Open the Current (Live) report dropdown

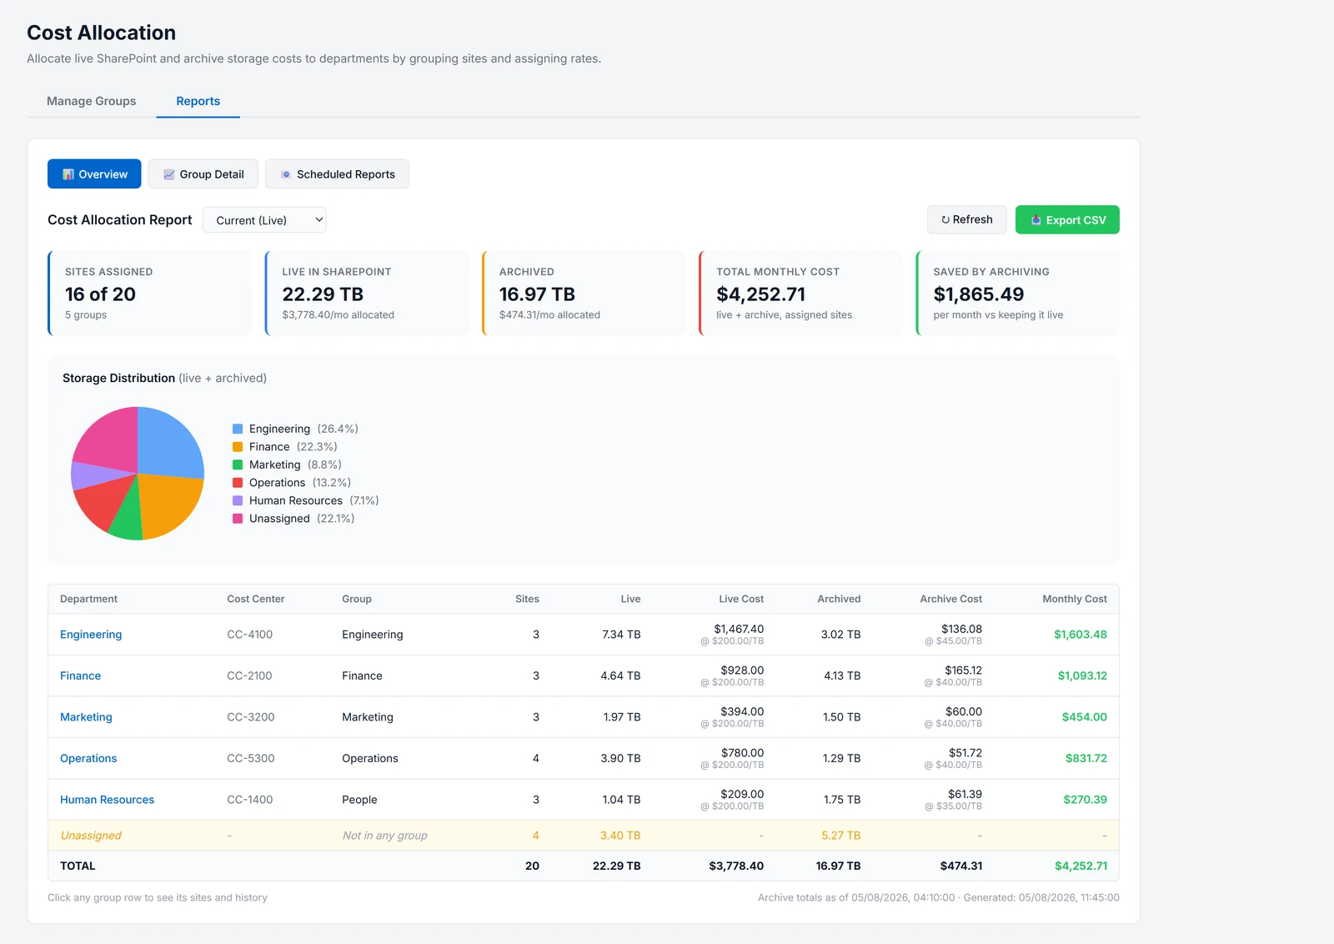264,220
